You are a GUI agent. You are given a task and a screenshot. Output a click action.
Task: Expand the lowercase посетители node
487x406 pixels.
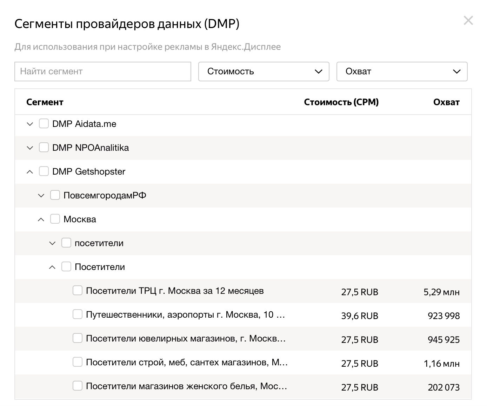coord(52,243)
